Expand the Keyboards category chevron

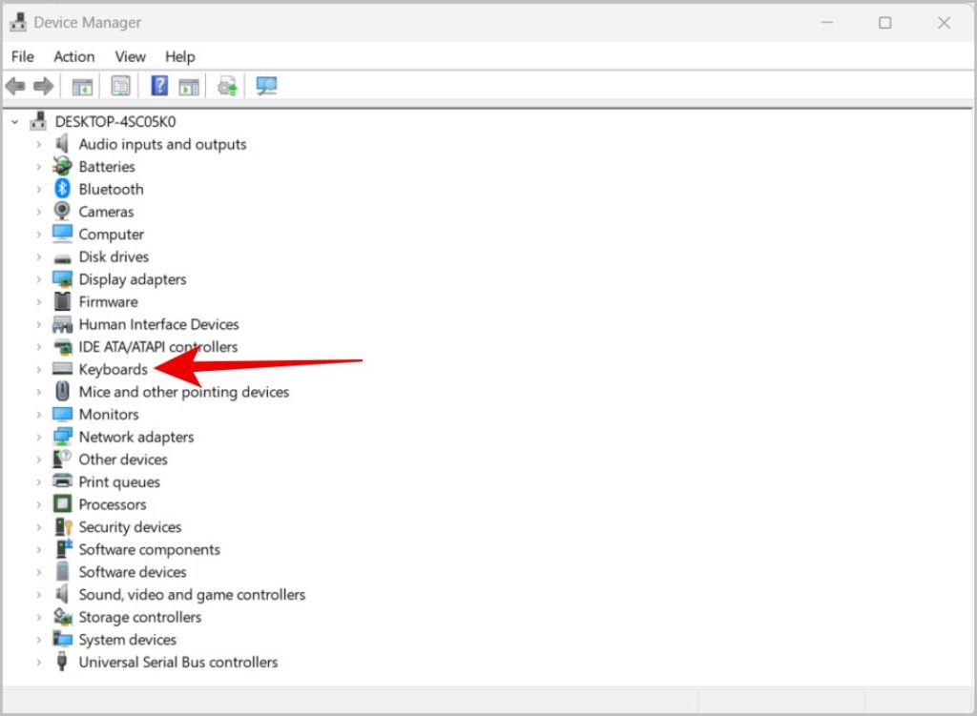tap(38, 369)
